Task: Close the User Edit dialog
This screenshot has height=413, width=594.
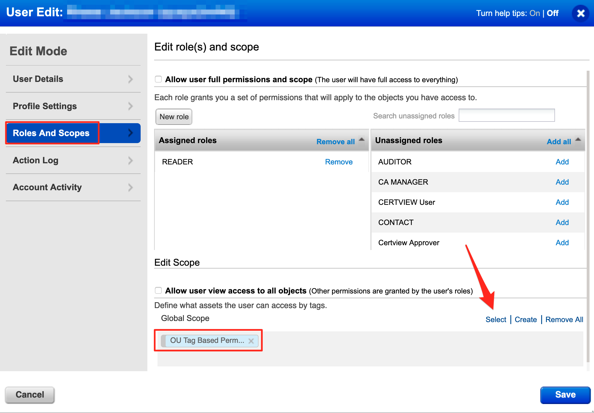Action: pyautogui.click(x=580, y=13)
